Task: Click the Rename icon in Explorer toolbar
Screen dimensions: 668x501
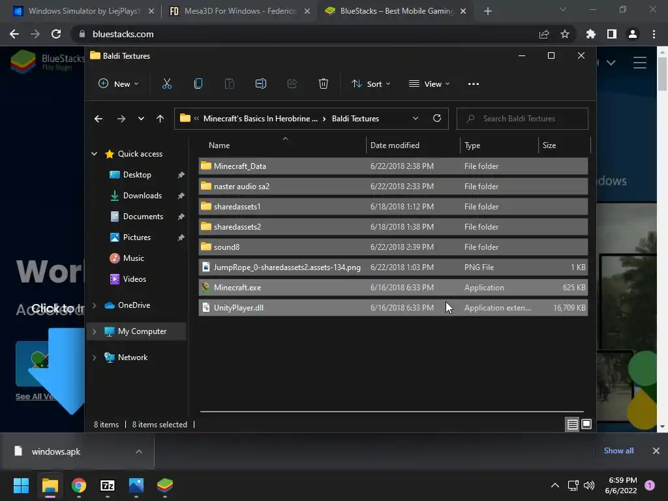Action: (x=261, y=84)
